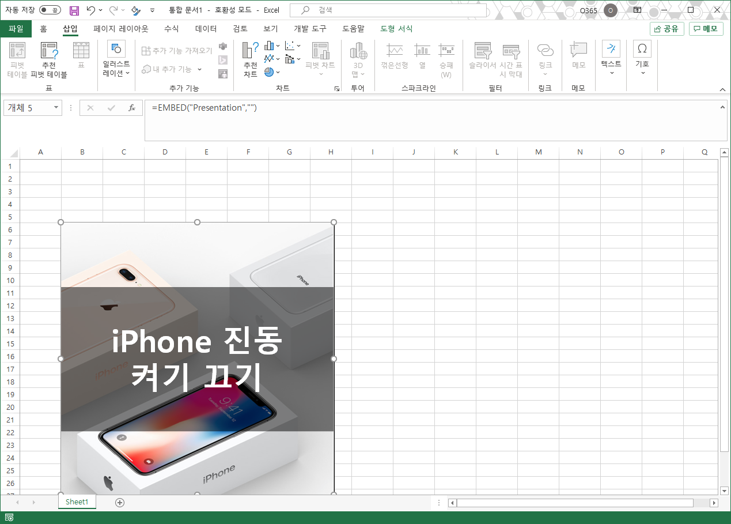Click the Undo arrow icon
The height and width of the screenshot is (524, 731).
[90, 10]
